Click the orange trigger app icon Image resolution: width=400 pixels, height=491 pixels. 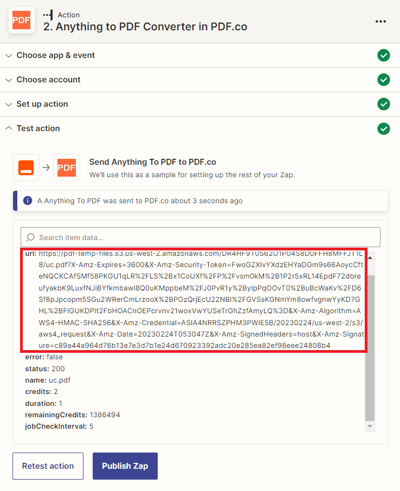coord(26,167)
